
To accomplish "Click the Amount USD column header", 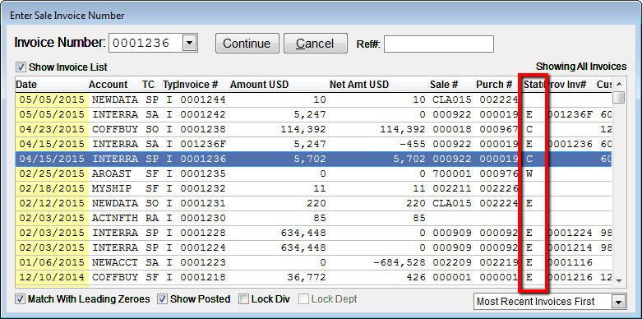I will (x=279, y=85).
